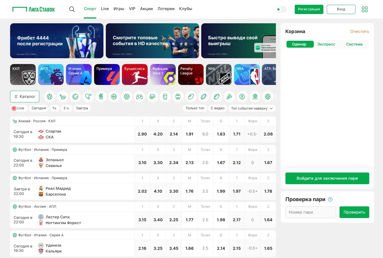The height and width of the screenshot is (258, 383).
Task: Click the billiards 8-ball icon
Action: (x=242, y=97)
